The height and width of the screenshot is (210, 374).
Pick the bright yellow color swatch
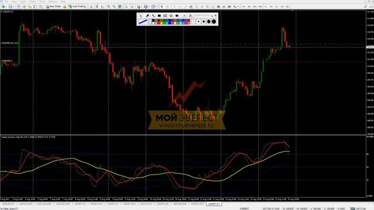click(x=161, y=23)
